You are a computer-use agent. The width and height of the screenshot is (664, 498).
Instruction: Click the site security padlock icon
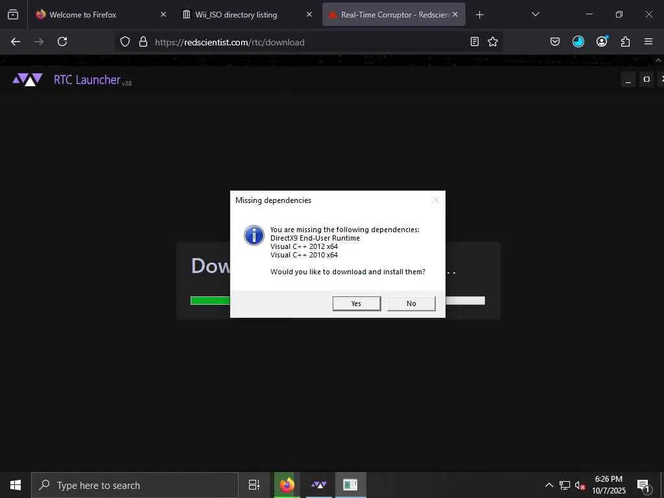click(x=143, y=41)
